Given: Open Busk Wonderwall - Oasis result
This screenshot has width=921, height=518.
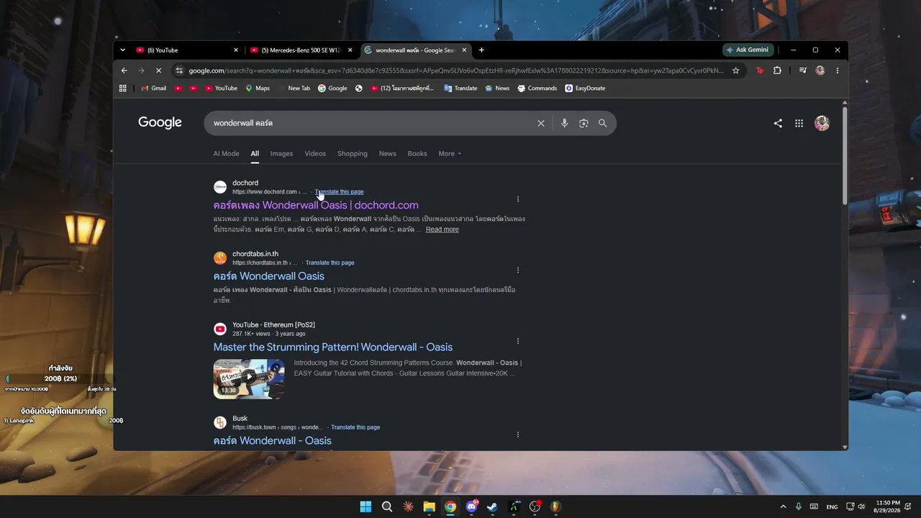Looking at the screenshot, I should coord(272,440).
